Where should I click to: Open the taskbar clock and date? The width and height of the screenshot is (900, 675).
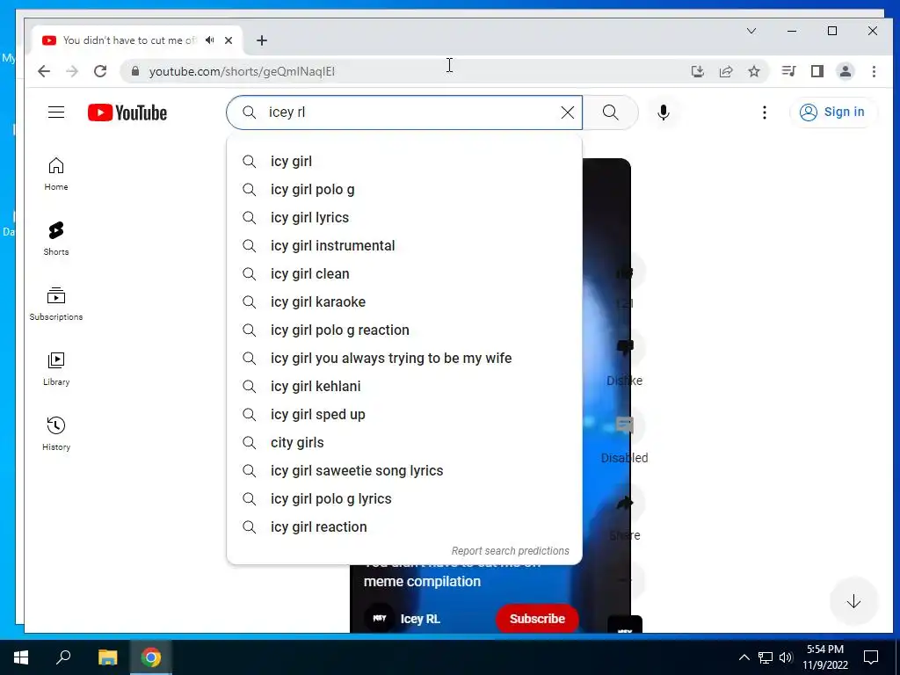[x=824, y=657]
